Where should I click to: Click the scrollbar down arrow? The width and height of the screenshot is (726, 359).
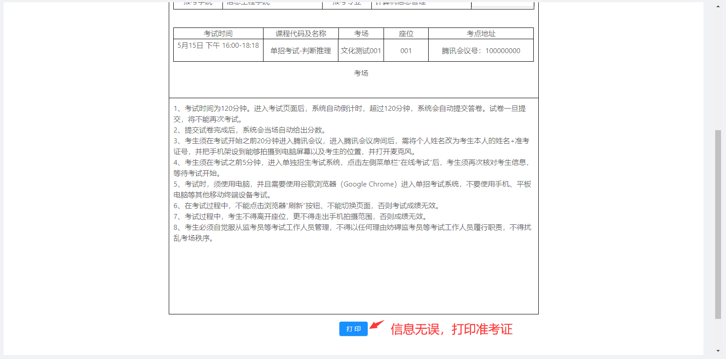[718, 351]
